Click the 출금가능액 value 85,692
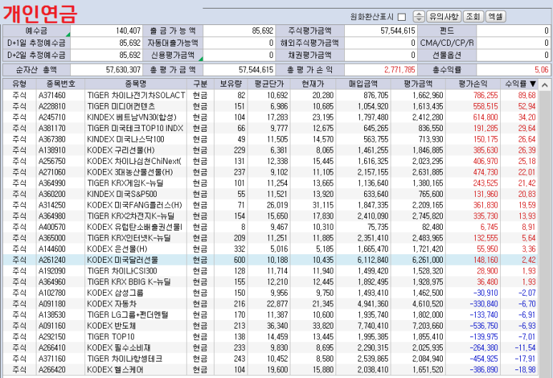The width and height of the screenshot is (553, 378). coord(263,31)
